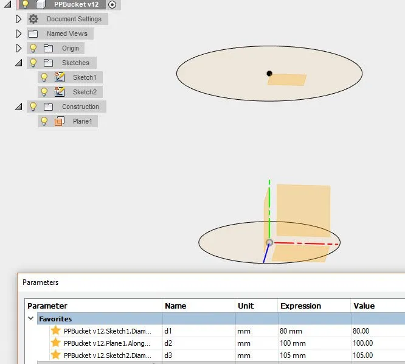
Task: Hide Sketch1 using its light bulb
Action: pos(44,77)
